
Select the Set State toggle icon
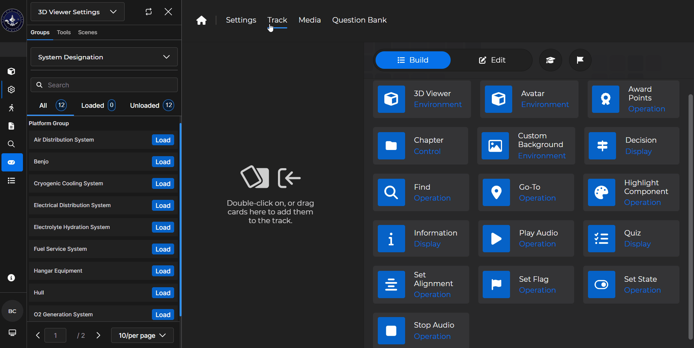pos(601,284)
